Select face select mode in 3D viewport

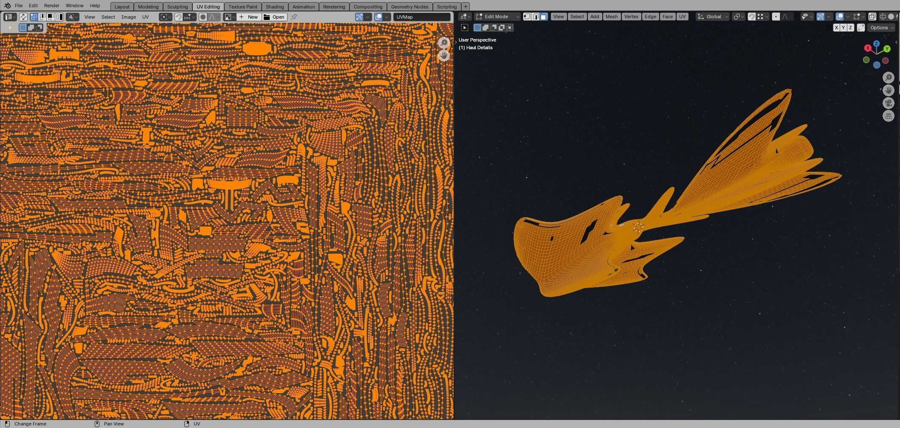(544, 17)
